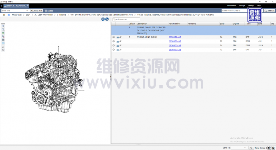Screen dimensions: 276x150
Task: Open paperclip for body 72 DFT row
Action: pos(120,50)
